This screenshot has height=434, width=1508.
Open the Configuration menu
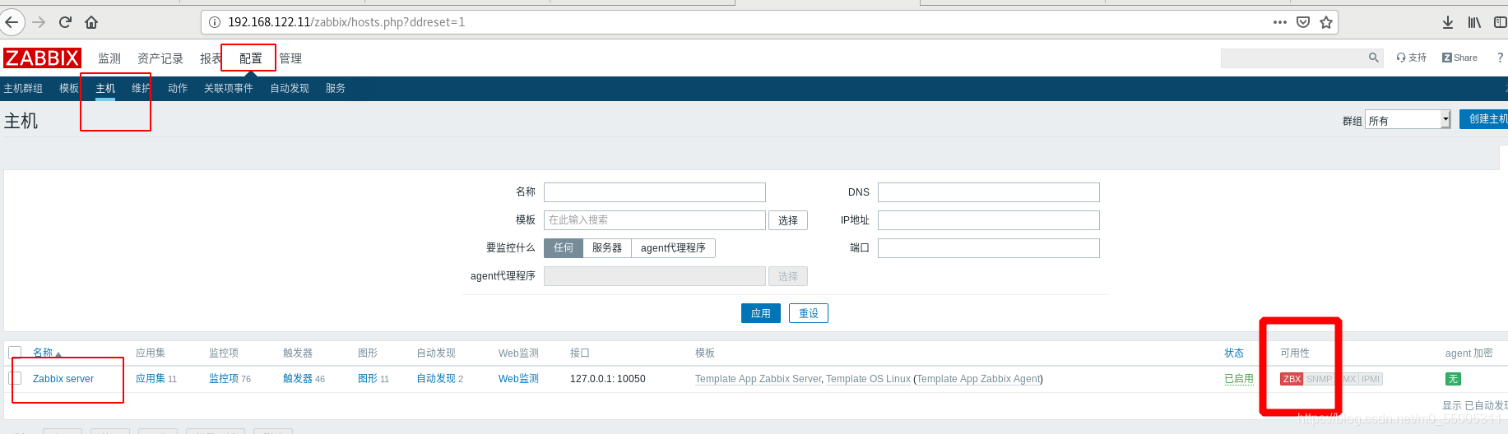point(251,58)
